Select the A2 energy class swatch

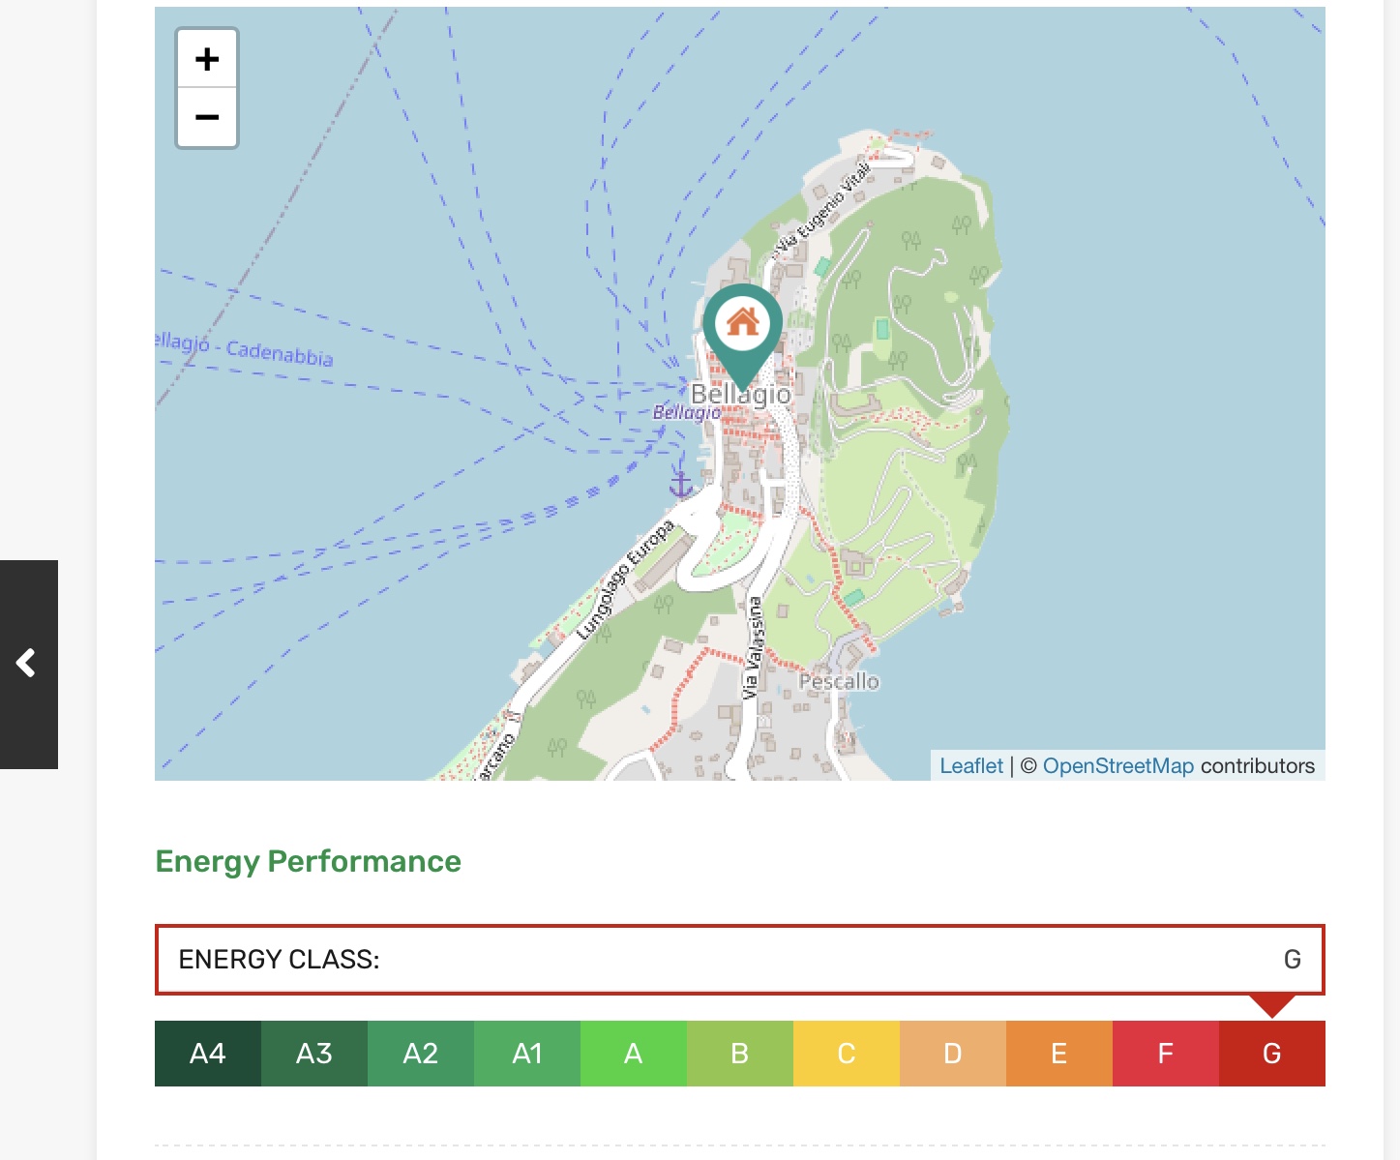point(421,1054)
